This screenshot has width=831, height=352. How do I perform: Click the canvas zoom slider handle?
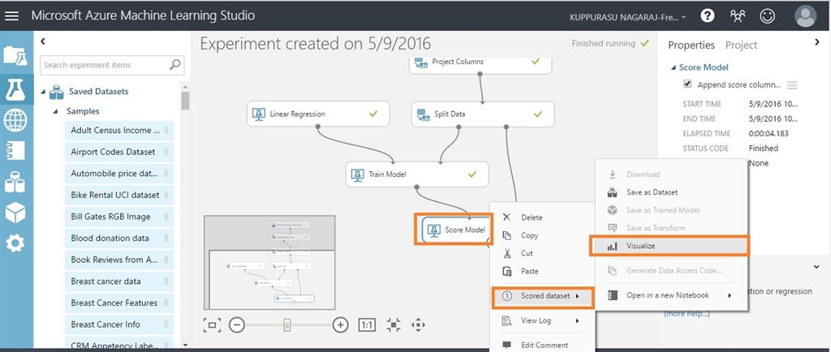(287, 325)
